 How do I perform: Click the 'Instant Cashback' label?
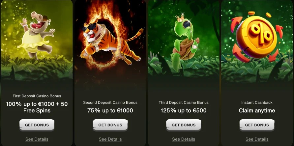click(257, 102)
